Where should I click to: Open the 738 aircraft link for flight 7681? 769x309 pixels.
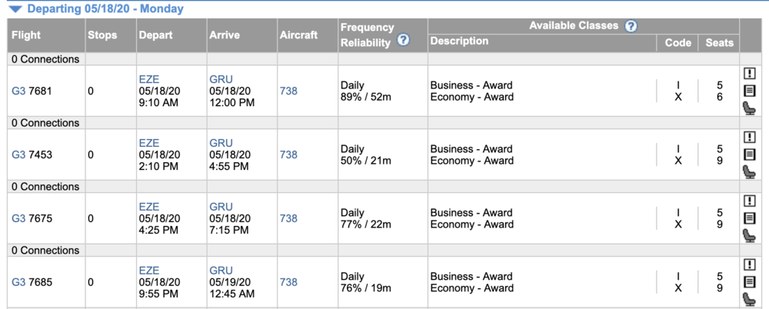click(x=288, y=91)
